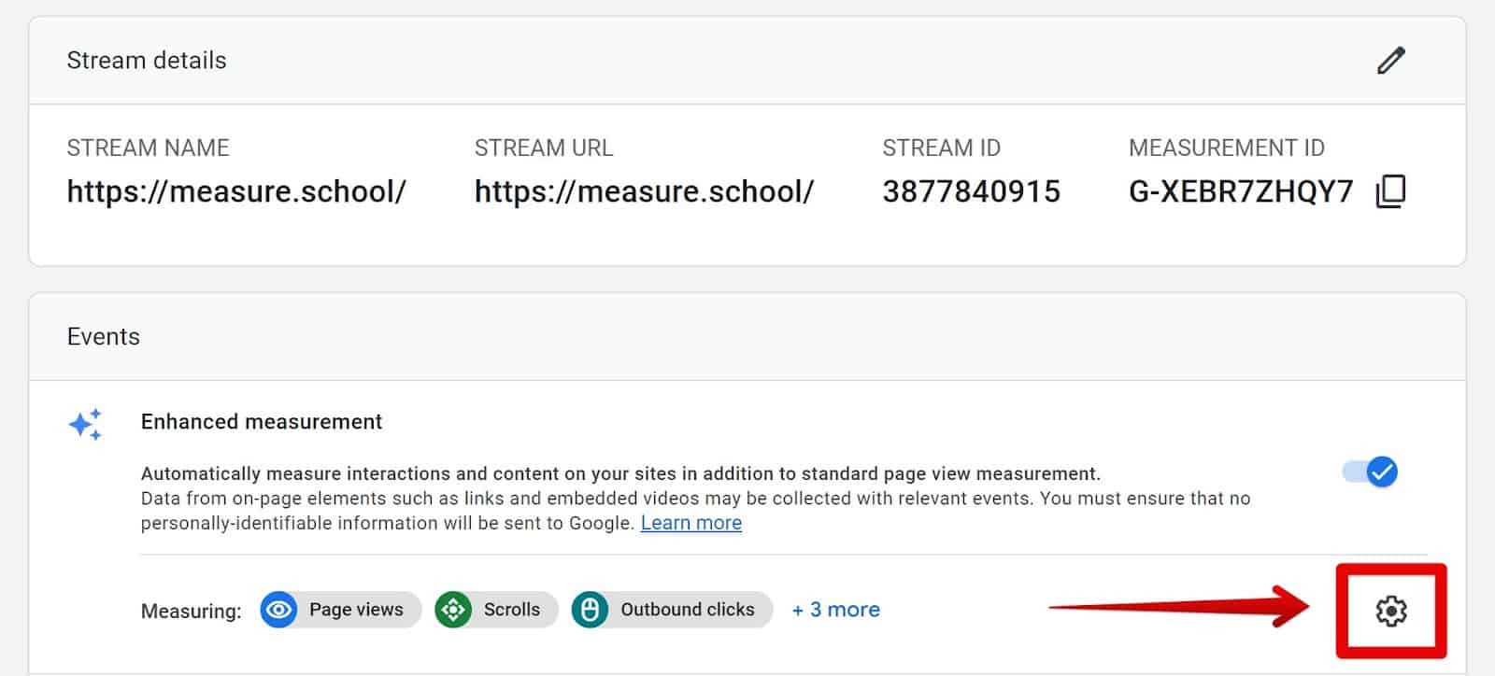Copy the Measurement ID with the copy icon
This screenshot has height=676, width=1495.
click(x=1390, y=191)
